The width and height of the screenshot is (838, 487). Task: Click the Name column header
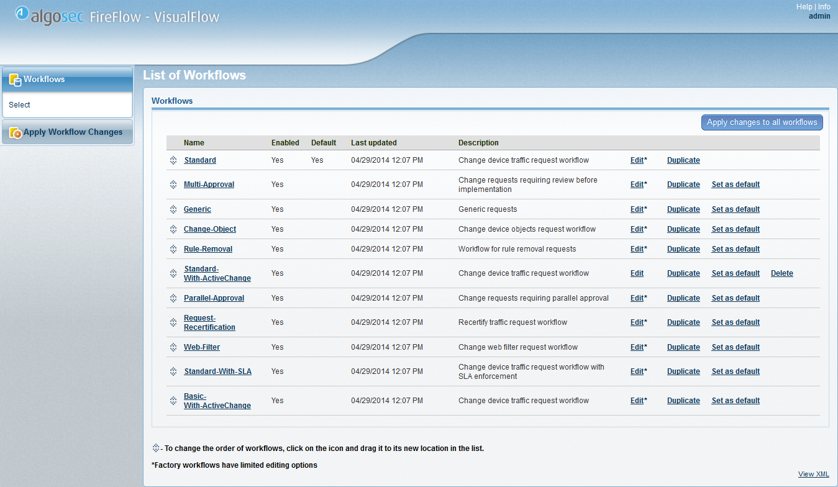pos(194,142)
